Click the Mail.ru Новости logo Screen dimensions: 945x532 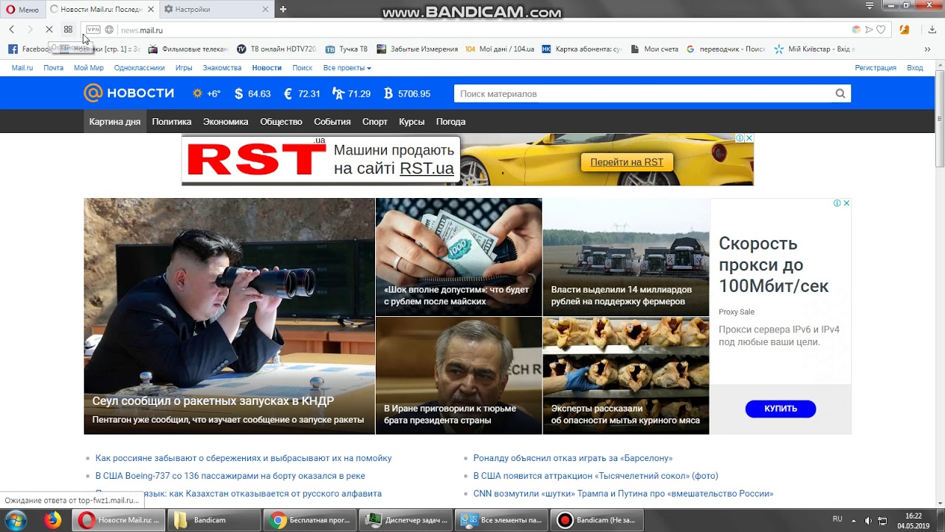pos(129,93)
